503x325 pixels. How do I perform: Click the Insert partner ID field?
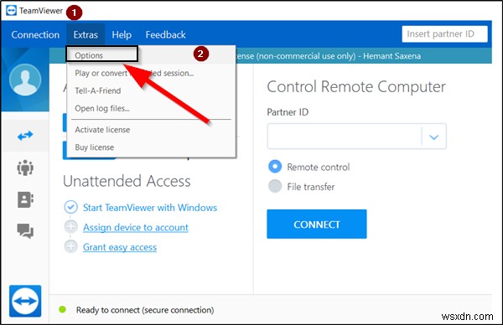tap(444, 34)
